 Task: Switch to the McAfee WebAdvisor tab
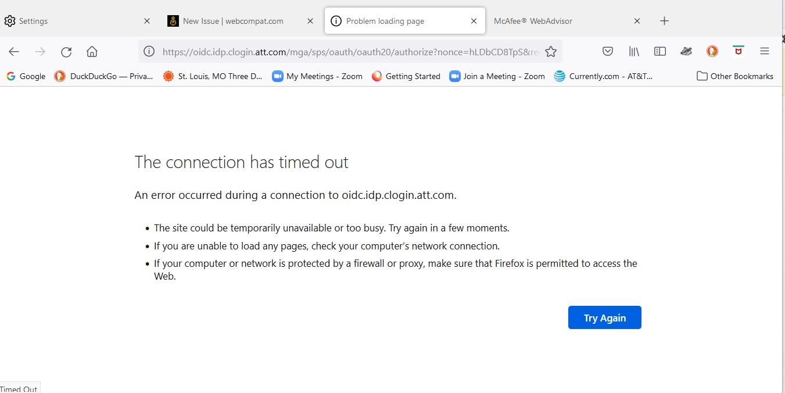532,21
